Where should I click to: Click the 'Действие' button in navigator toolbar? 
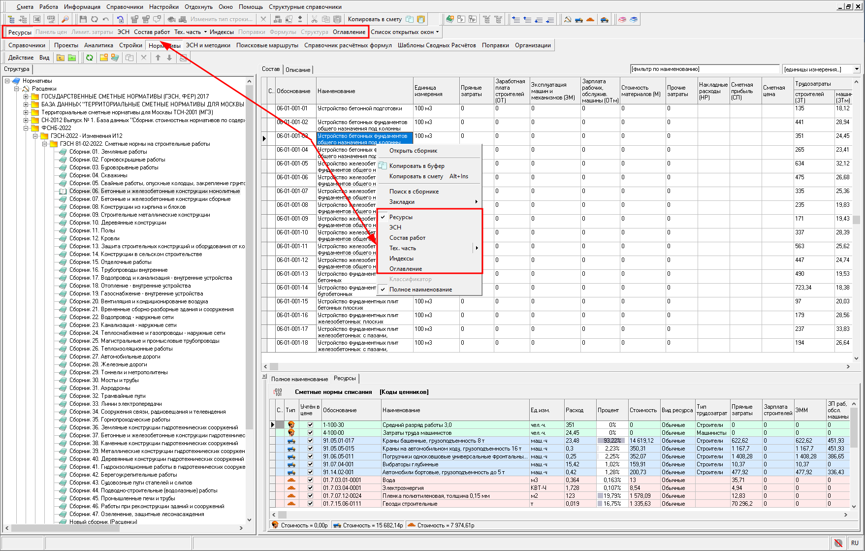click(x=21, y=58)
